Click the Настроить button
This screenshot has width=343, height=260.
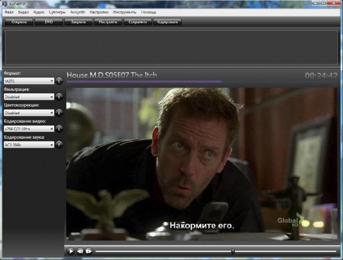coord(108,22)
